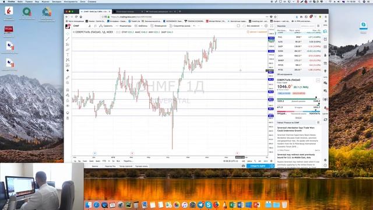The image size is (373, 210).
Task: Reload the page in Firefox
Action: [76, 17]
